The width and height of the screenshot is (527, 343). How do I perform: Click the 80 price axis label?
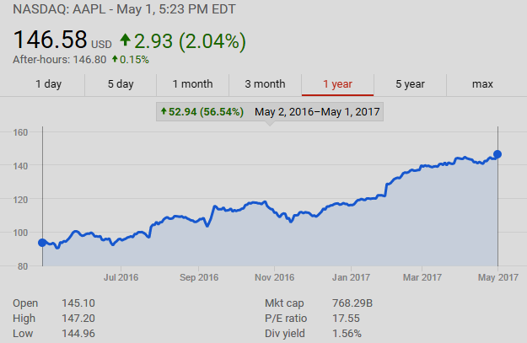coord(23,266)
